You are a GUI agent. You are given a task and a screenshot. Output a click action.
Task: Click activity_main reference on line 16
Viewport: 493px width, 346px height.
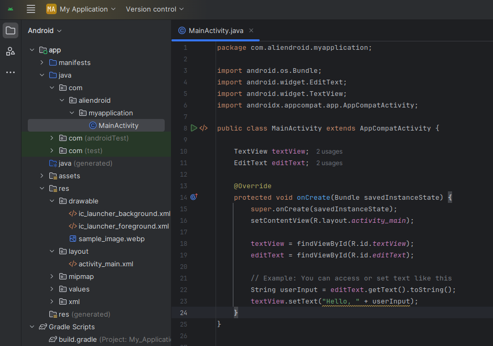(x=379, y=221)
